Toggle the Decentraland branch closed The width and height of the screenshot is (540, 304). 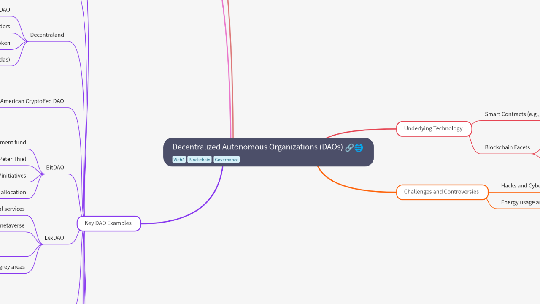point(47,35)
